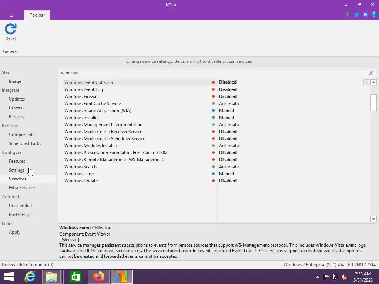
Task: Click Disabled status of Windows Update
Action: (x=228, y=180)
